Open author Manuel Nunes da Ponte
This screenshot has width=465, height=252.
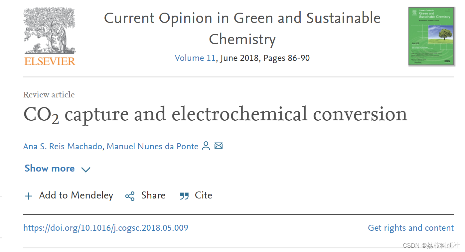(x=152, y=146)
